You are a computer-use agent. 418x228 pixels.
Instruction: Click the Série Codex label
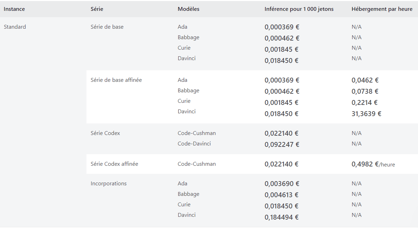click(x=105, y=133)
